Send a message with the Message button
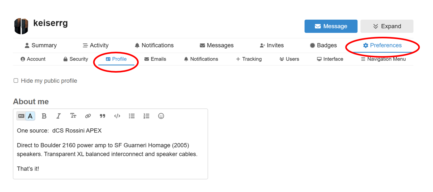 coord(331,26)
